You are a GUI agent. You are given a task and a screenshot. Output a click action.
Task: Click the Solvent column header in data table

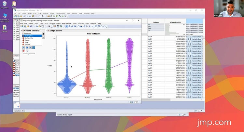tap(156, 22)
